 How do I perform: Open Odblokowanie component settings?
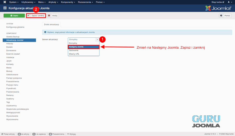pyautogui.click(x=12, y=75)
